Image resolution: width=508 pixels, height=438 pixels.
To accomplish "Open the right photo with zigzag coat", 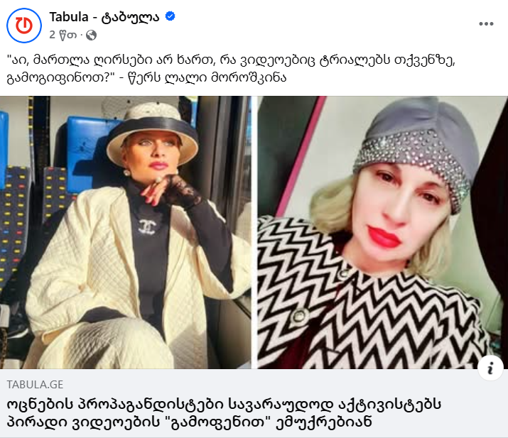I will (x=383, y=232).
